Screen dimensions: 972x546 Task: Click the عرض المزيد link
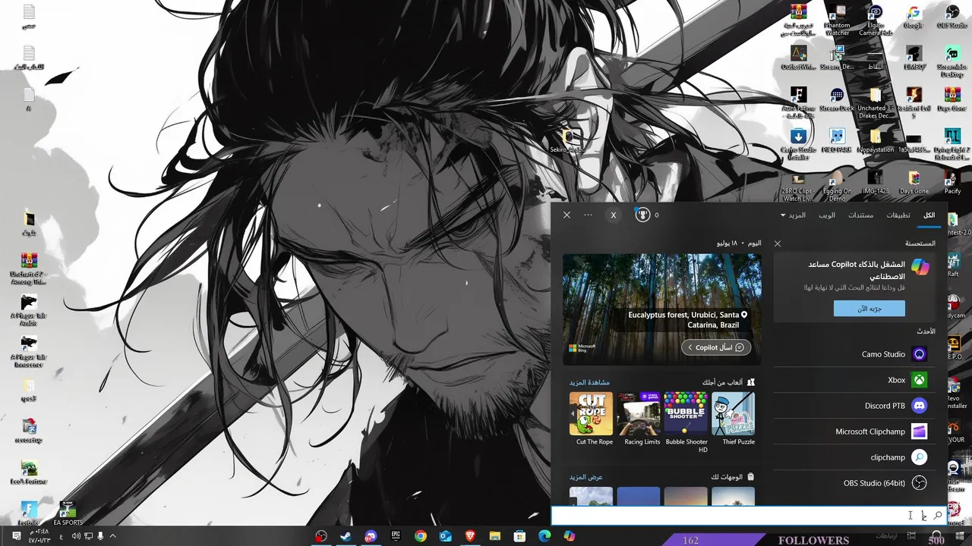(586, 477)
